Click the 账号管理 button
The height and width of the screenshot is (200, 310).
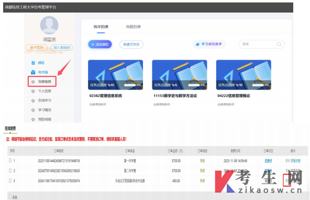[37, 48]
